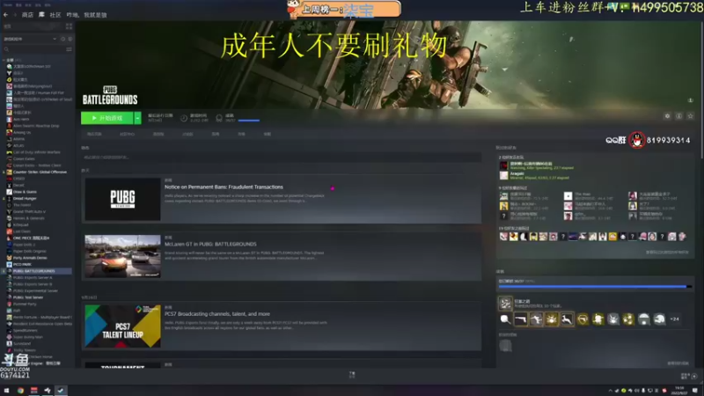The image size is (704, 396).
Task: Select Sunsetland in library list
Action: (x=21, y=343)
